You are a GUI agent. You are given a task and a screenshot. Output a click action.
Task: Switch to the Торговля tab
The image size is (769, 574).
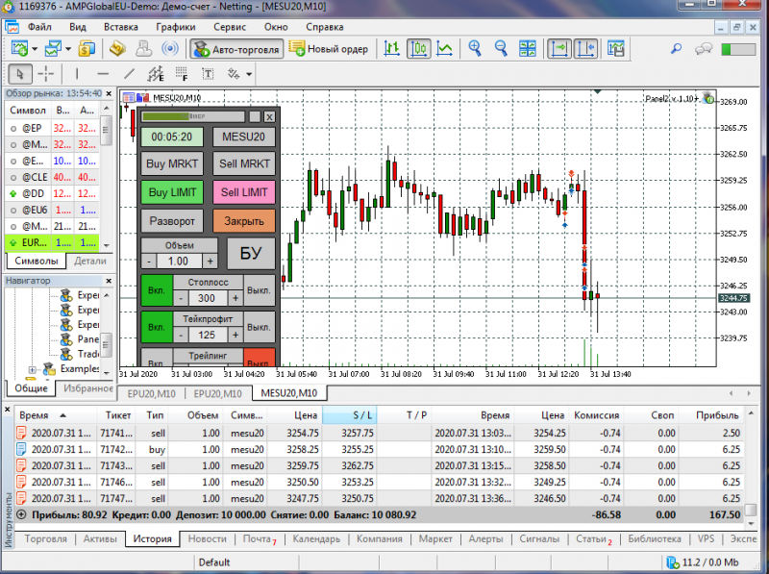point(45,538)
